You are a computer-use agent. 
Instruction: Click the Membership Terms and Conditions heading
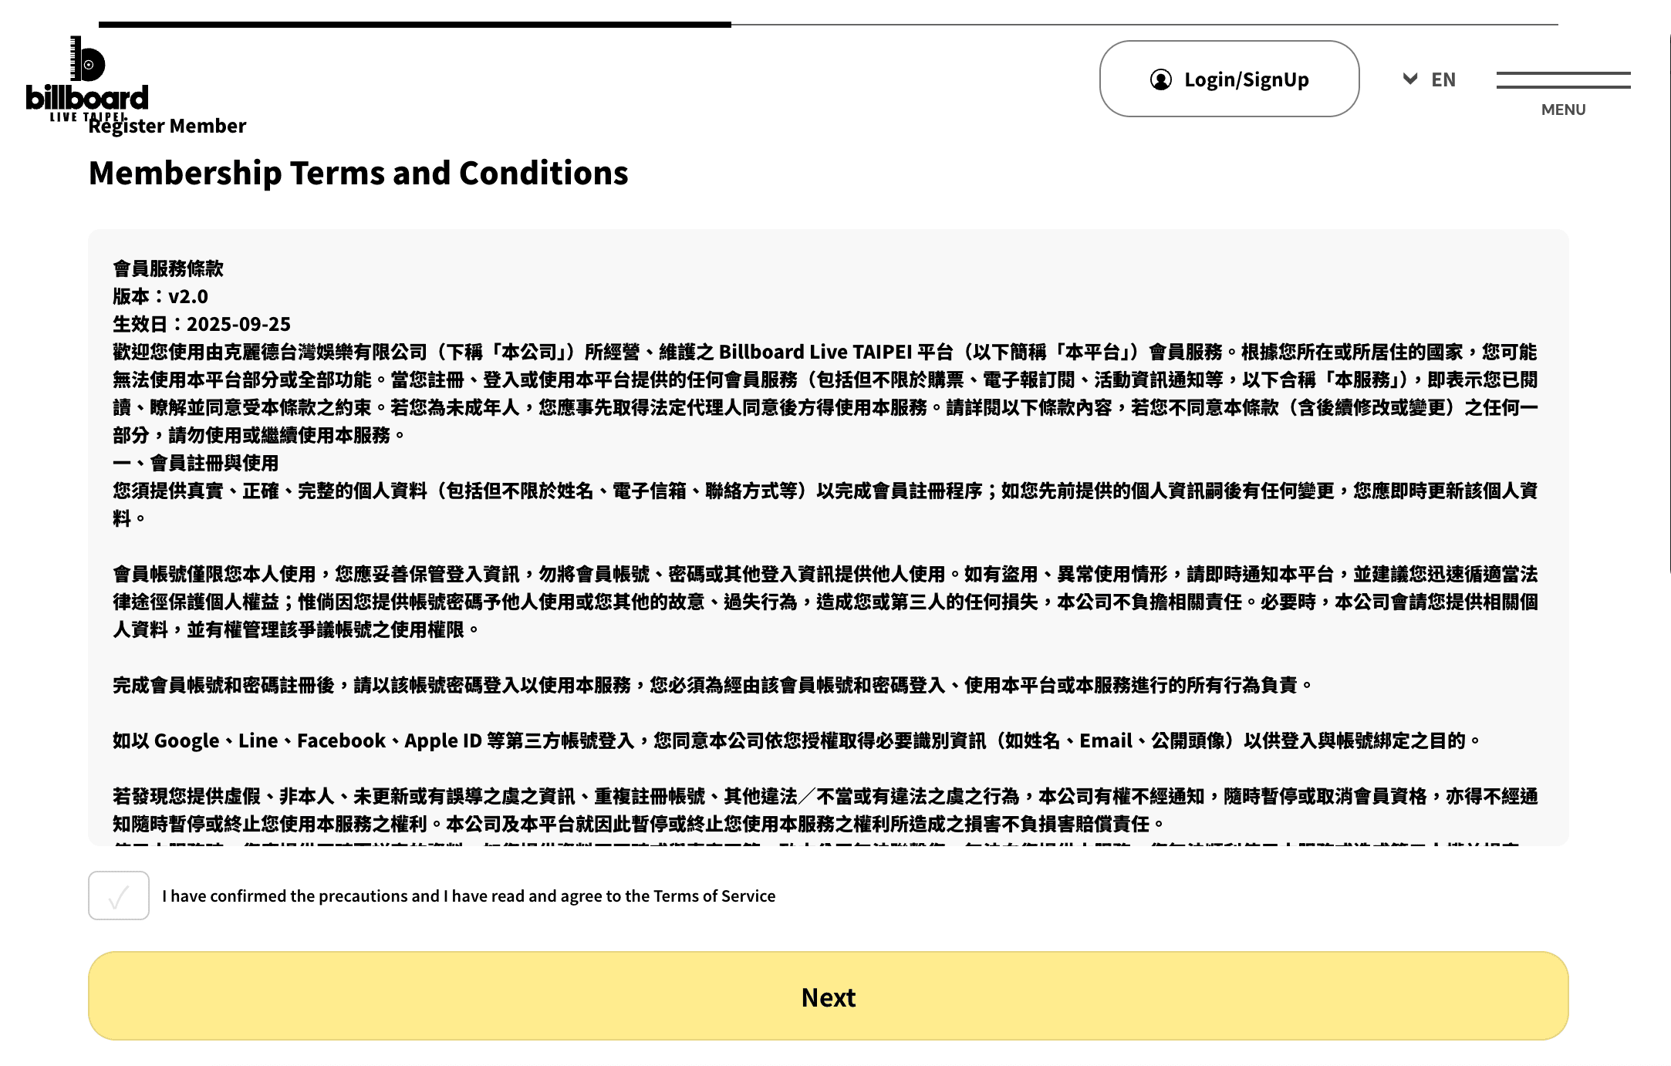coord(358,173)
